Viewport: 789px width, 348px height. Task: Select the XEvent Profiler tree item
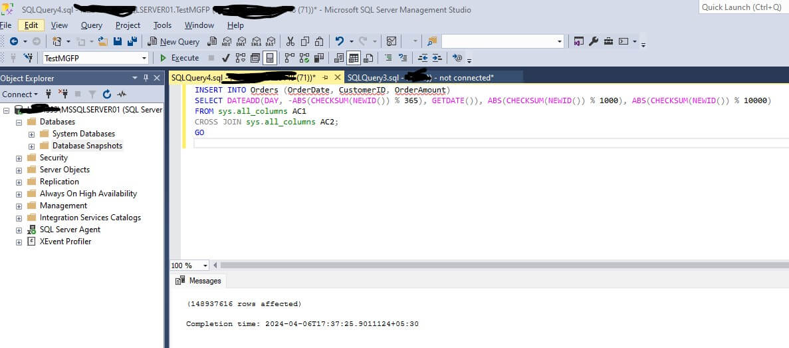click(x=65, y=242)
